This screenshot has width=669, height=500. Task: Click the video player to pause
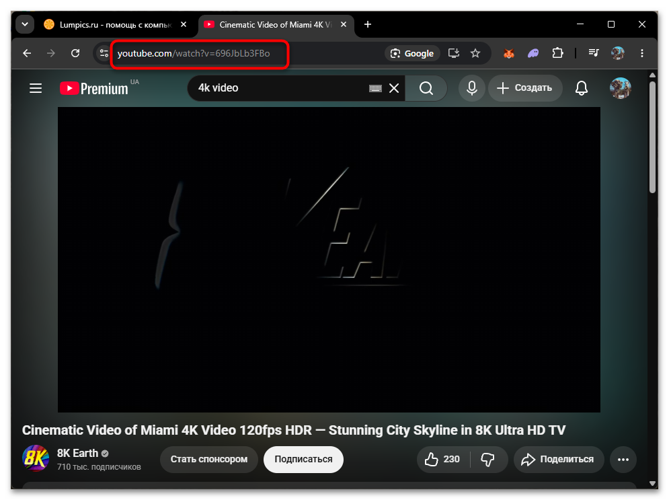(329, 260)
